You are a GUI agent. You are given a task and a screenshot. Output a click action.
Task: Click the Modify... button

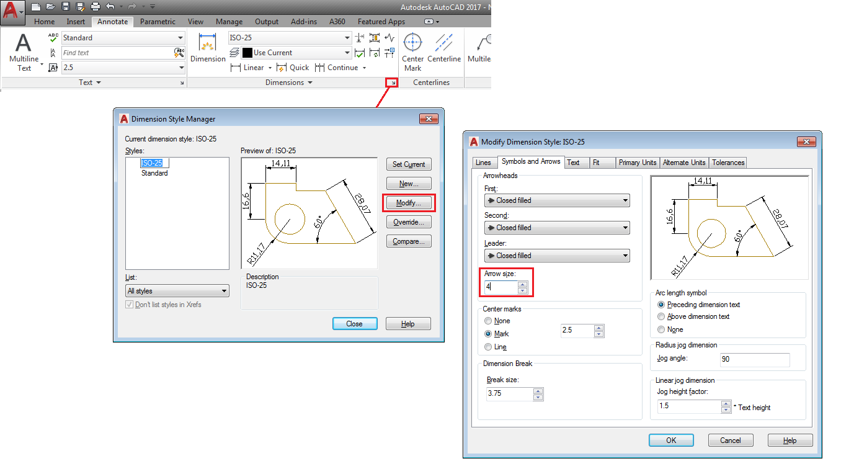[409, 203]
